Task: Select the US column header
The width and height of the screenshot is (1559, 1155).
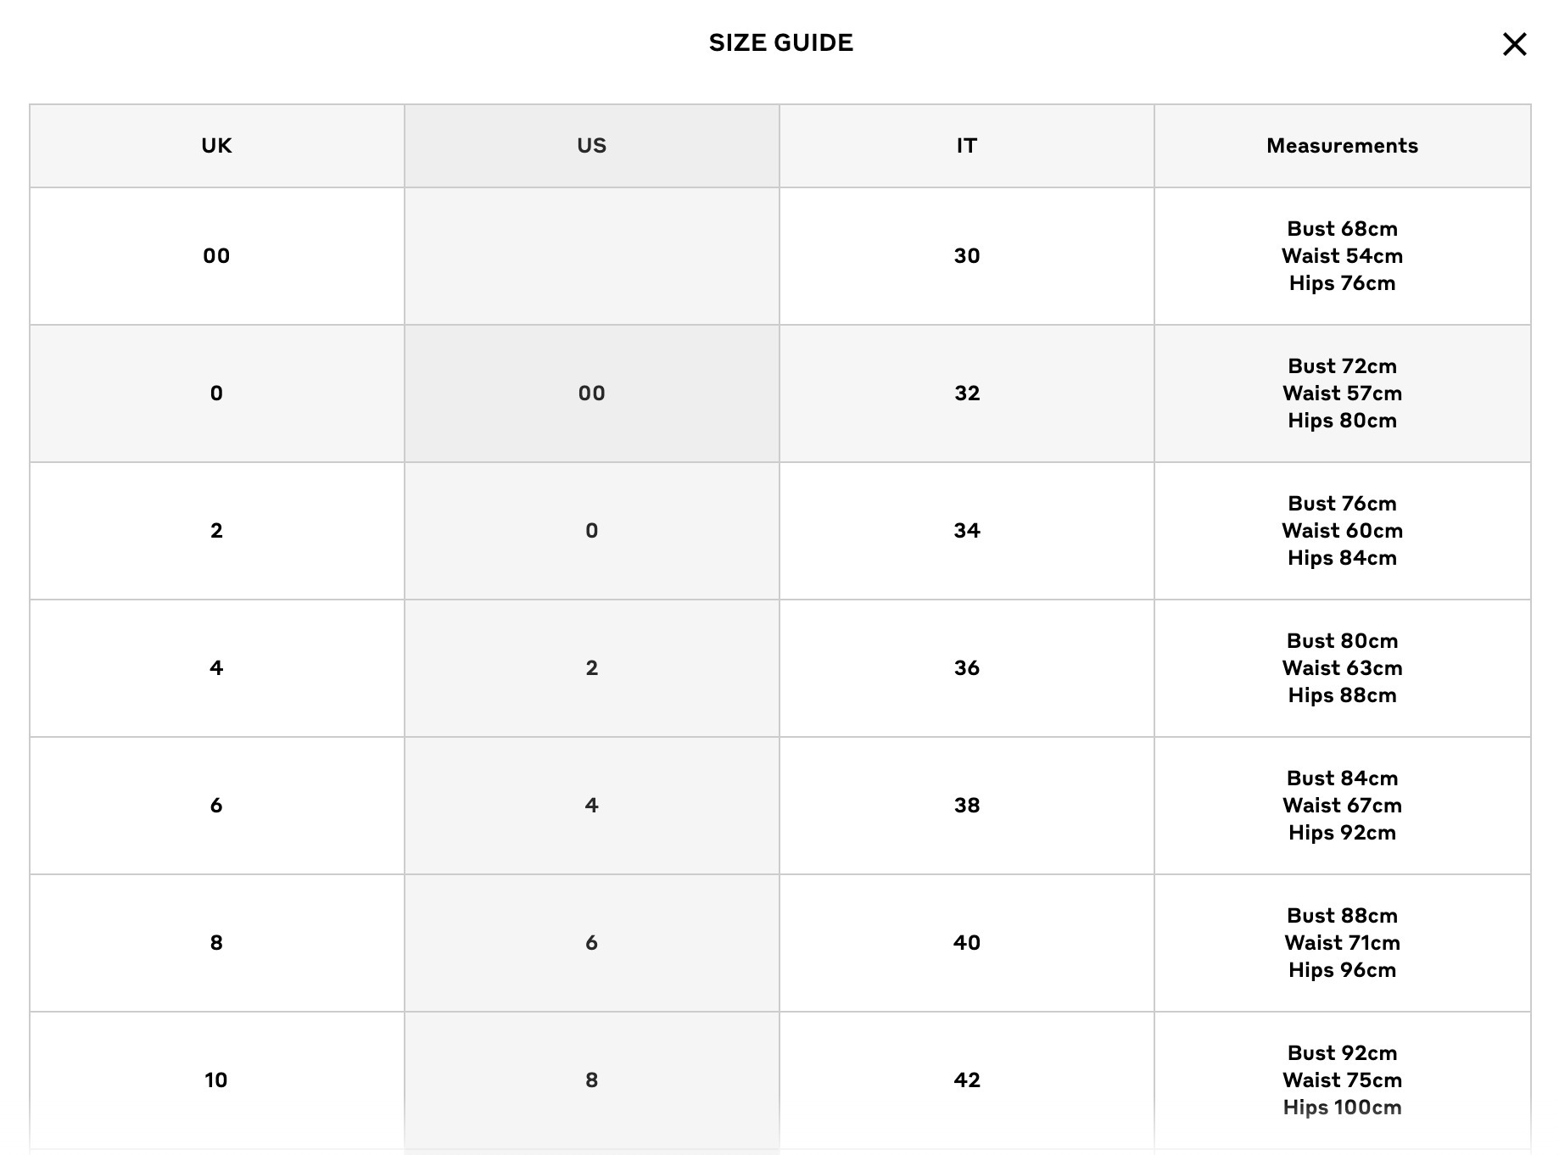Action: (592, 146)
